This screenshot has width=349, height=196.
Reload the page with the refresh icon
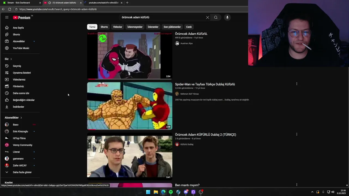pos(10,9)
